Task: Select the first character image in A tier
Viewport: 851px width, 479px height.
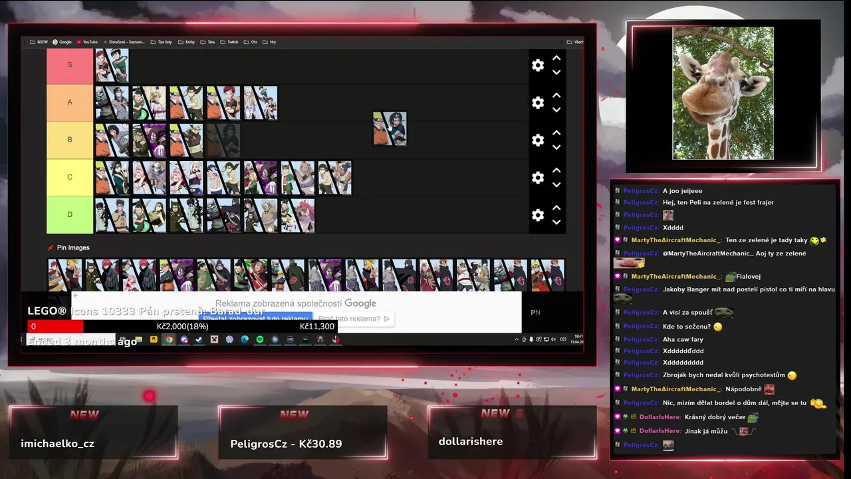Action: point(112,102)
